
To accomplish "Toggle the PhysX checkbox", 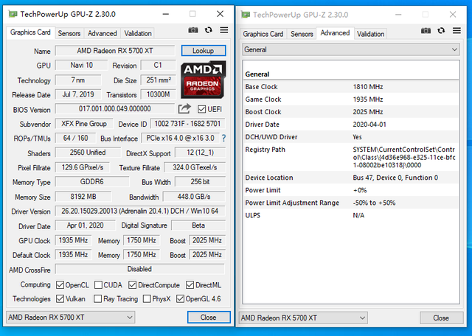I will [x=147, y=298].
